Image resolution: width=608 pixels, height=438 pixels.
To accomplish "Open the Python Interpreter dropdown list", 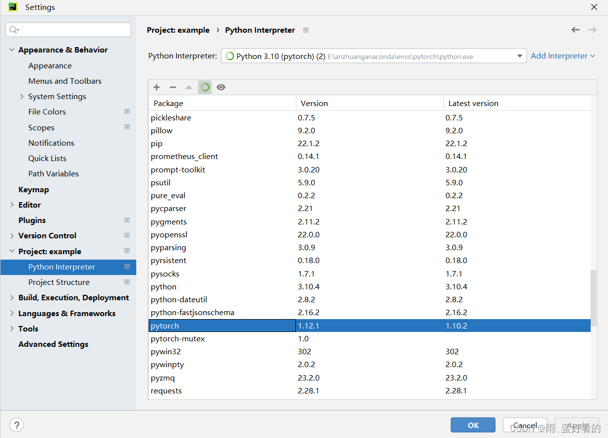I will tap(519, 55).
